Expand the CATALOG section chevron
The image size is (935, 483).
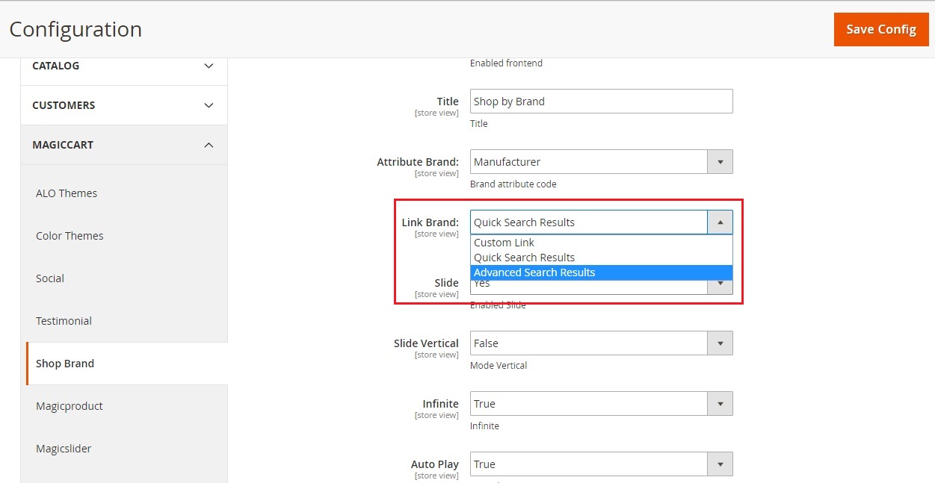(209, 66)
